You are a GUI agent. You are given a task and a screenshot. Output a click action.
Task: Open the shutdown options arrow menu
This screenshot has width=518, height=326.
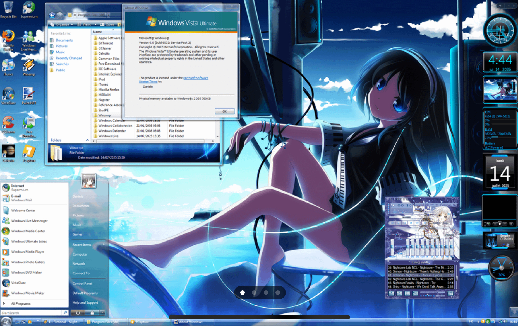click(102, 313)
